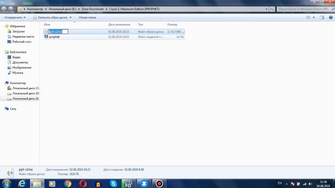This screenshot has width=335, height=188.
Task: Refresh the folder using address bar button
Action: coord(272,9)
